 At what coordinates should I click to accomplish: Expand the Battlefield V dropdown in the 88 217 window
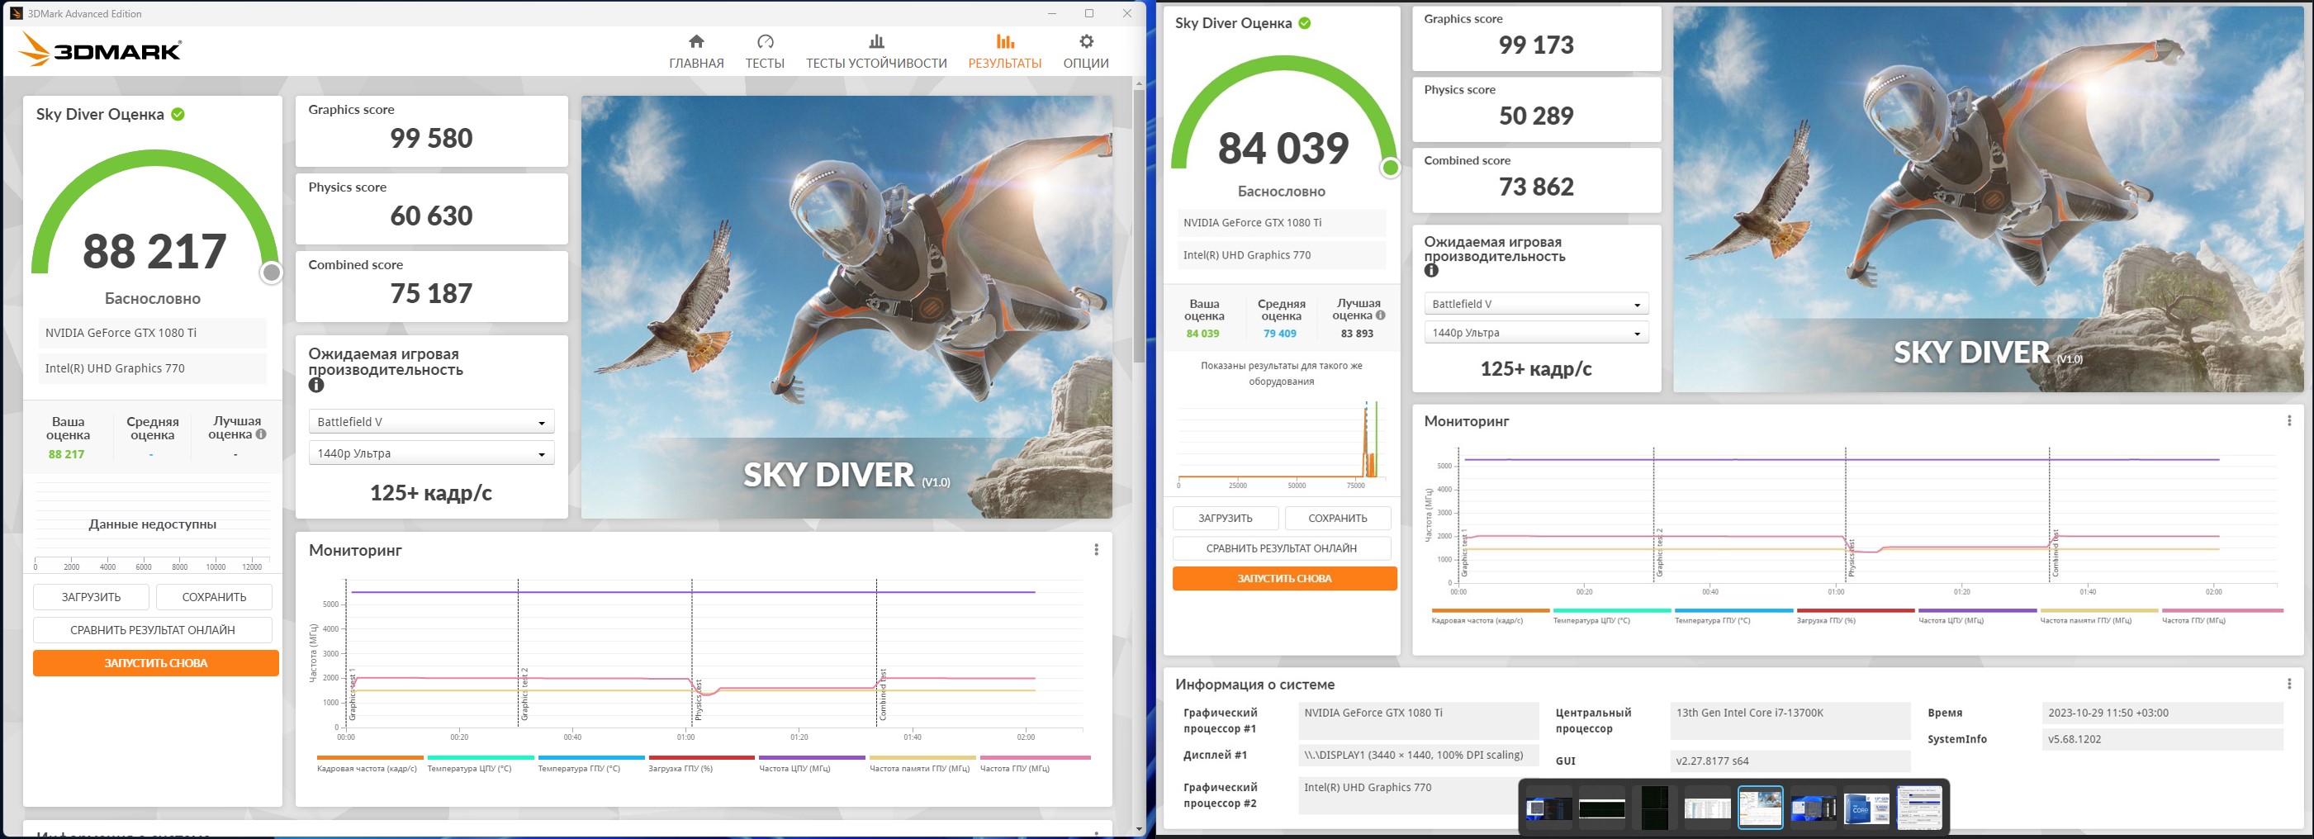click(x=431, y=421)
